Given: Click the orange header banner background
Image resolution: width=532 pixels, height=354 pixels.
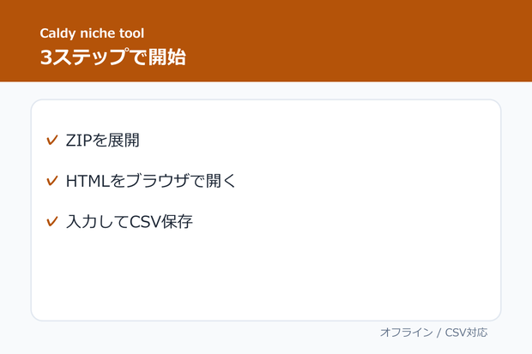Looking at the screenshot, I should (x=339, y=40).
